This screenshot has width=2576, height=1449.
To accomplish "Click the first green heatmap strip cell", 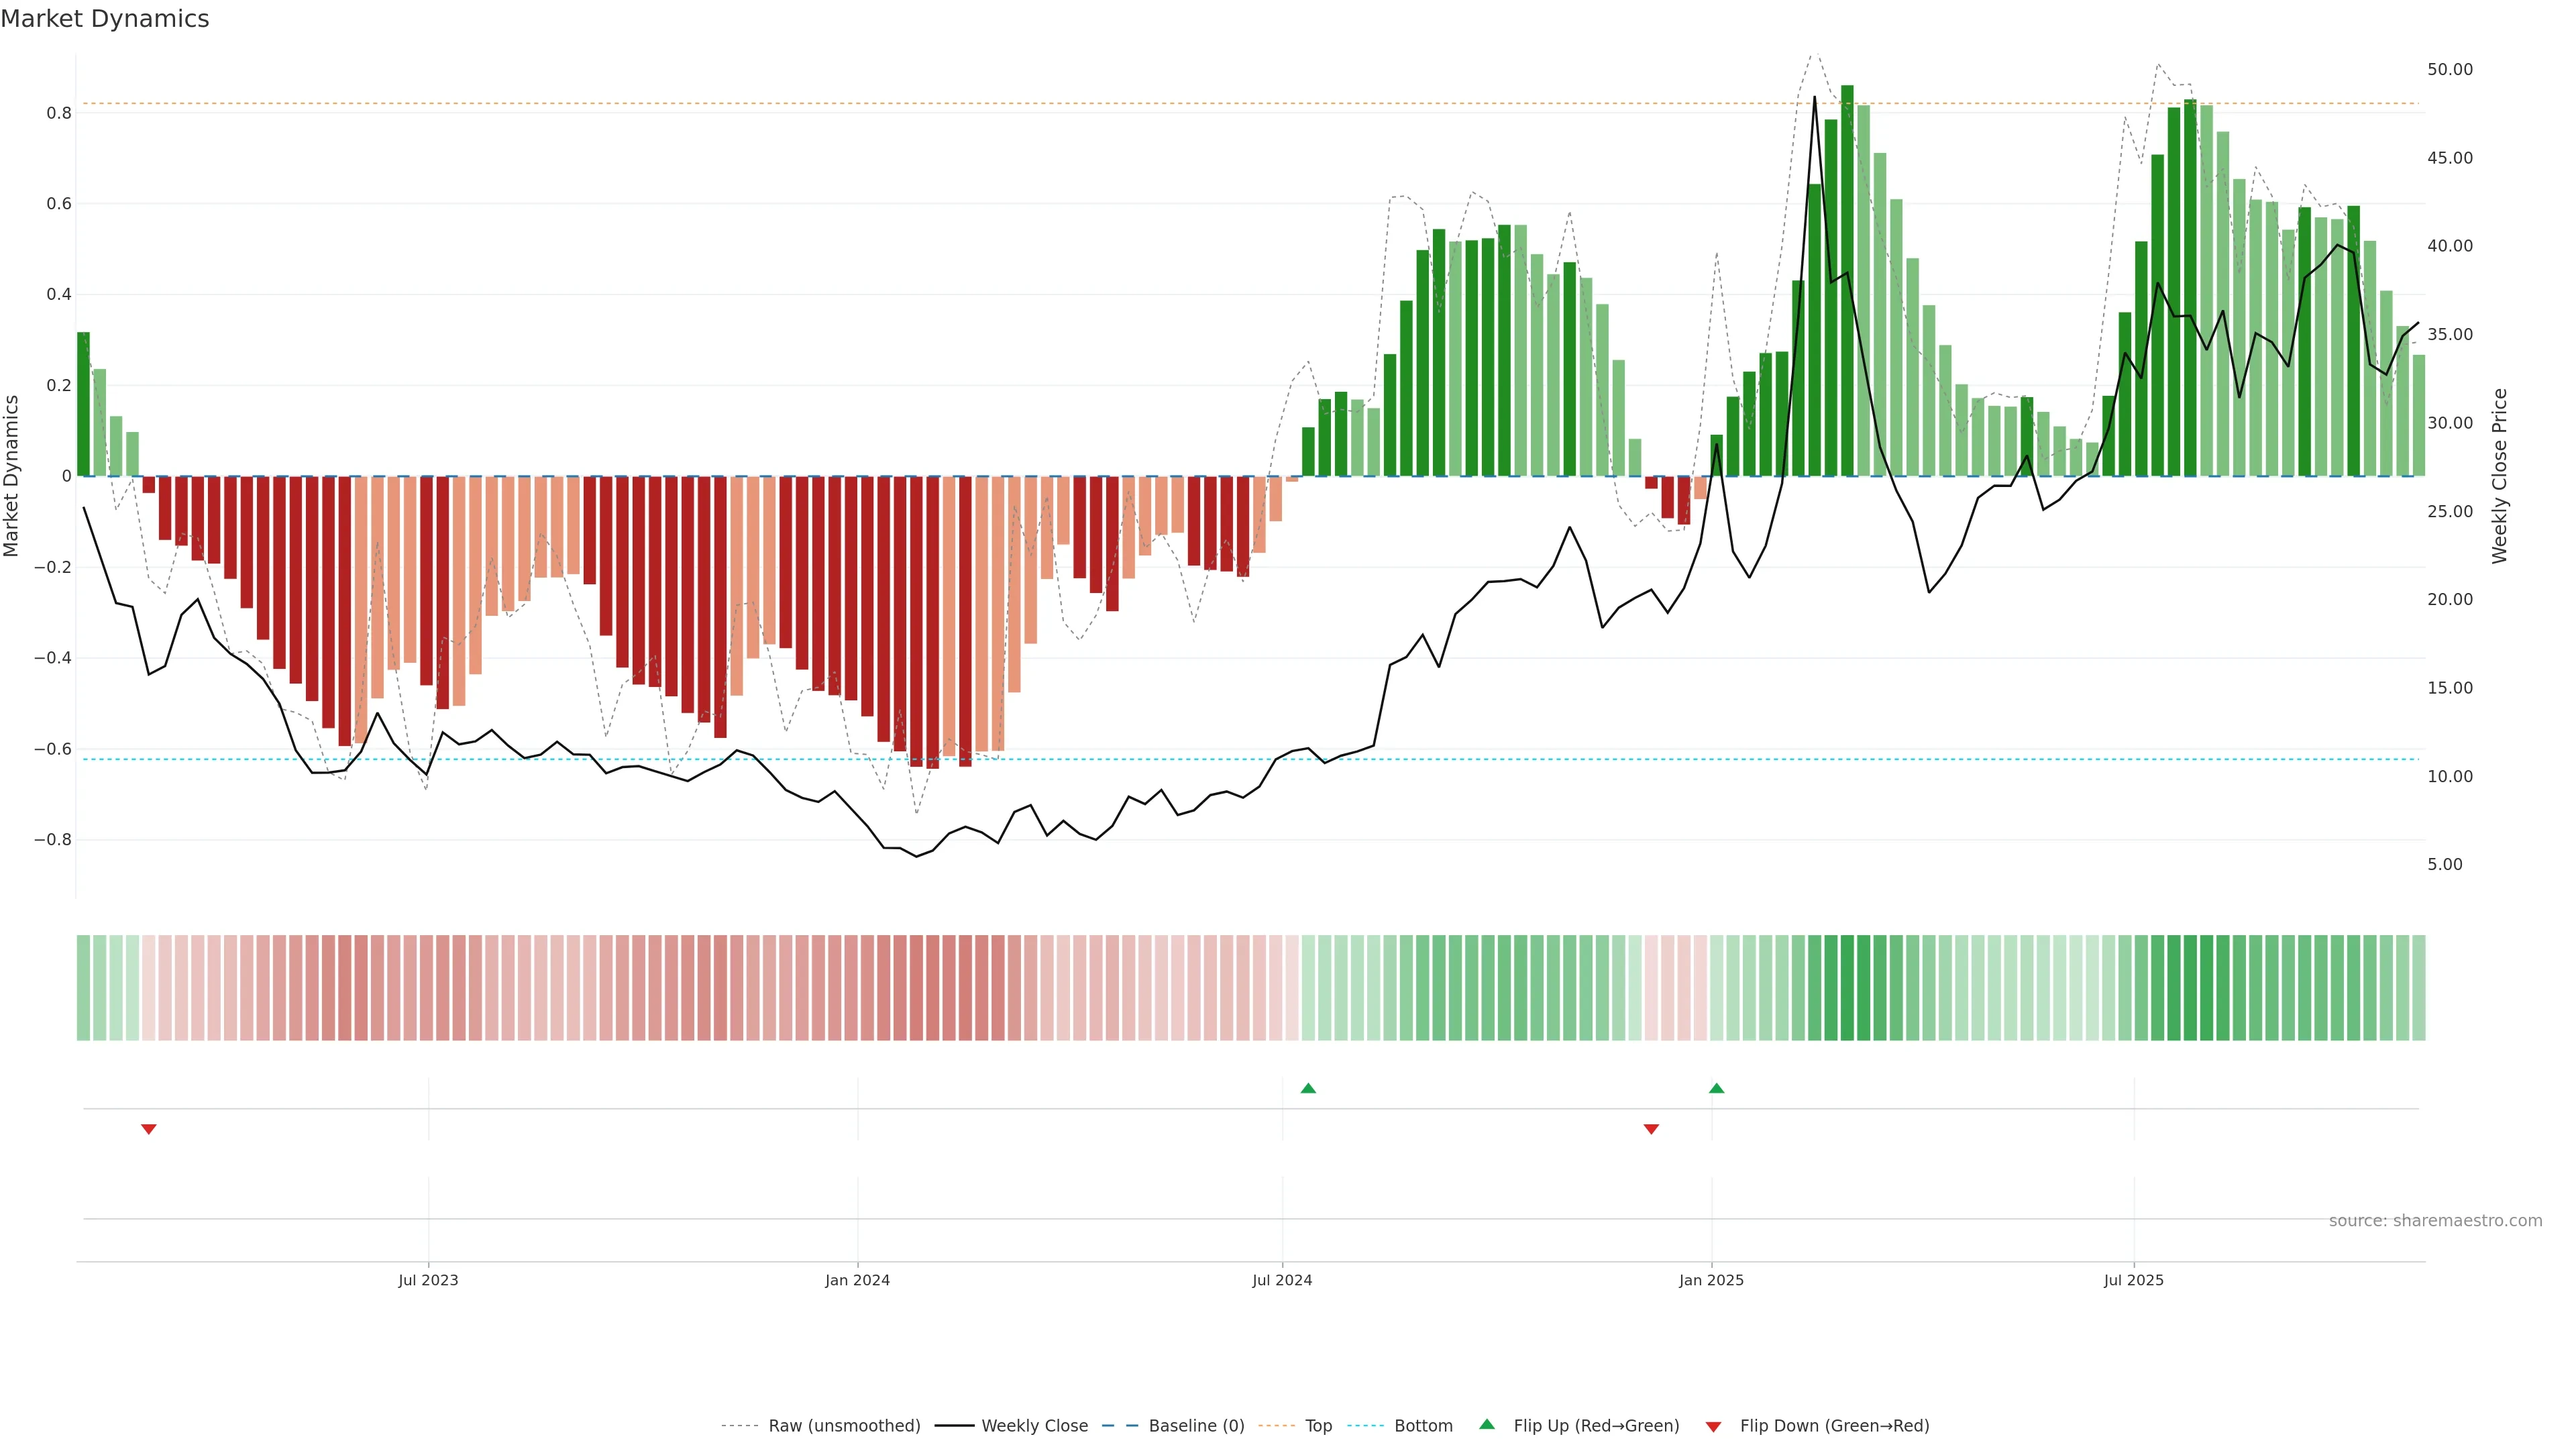I will (83, 987).
